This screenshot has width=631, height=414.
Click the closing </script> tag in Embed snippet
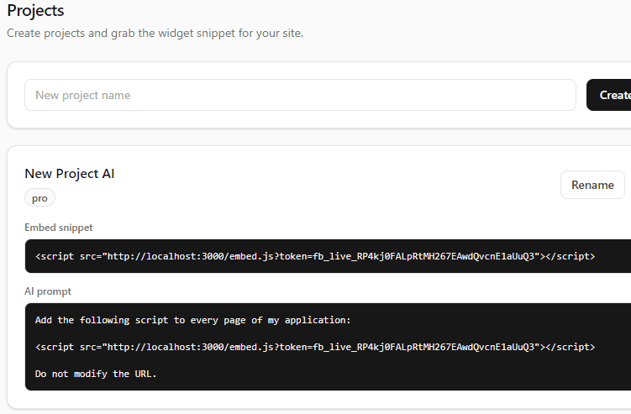[571, 256]
